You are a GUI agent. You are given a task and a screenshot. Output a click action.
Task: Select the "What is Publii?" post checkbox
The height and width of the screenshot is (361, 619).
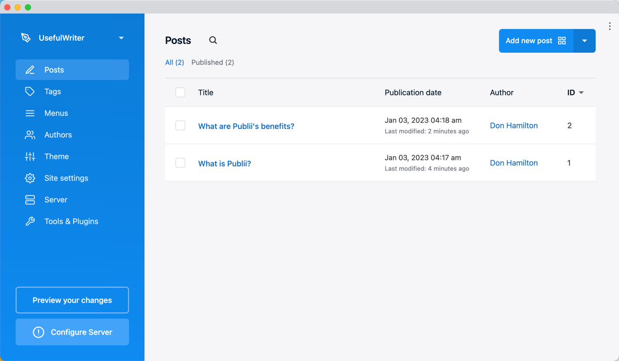[180, 162]
